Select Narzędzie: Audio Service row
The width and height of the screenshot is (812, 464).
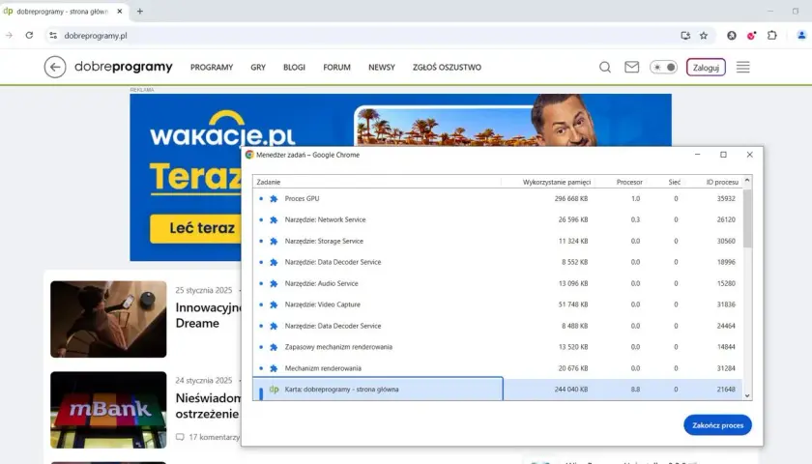498,283
